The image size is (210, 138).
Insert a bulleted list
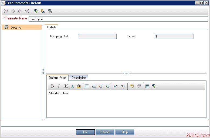(87, 86)
